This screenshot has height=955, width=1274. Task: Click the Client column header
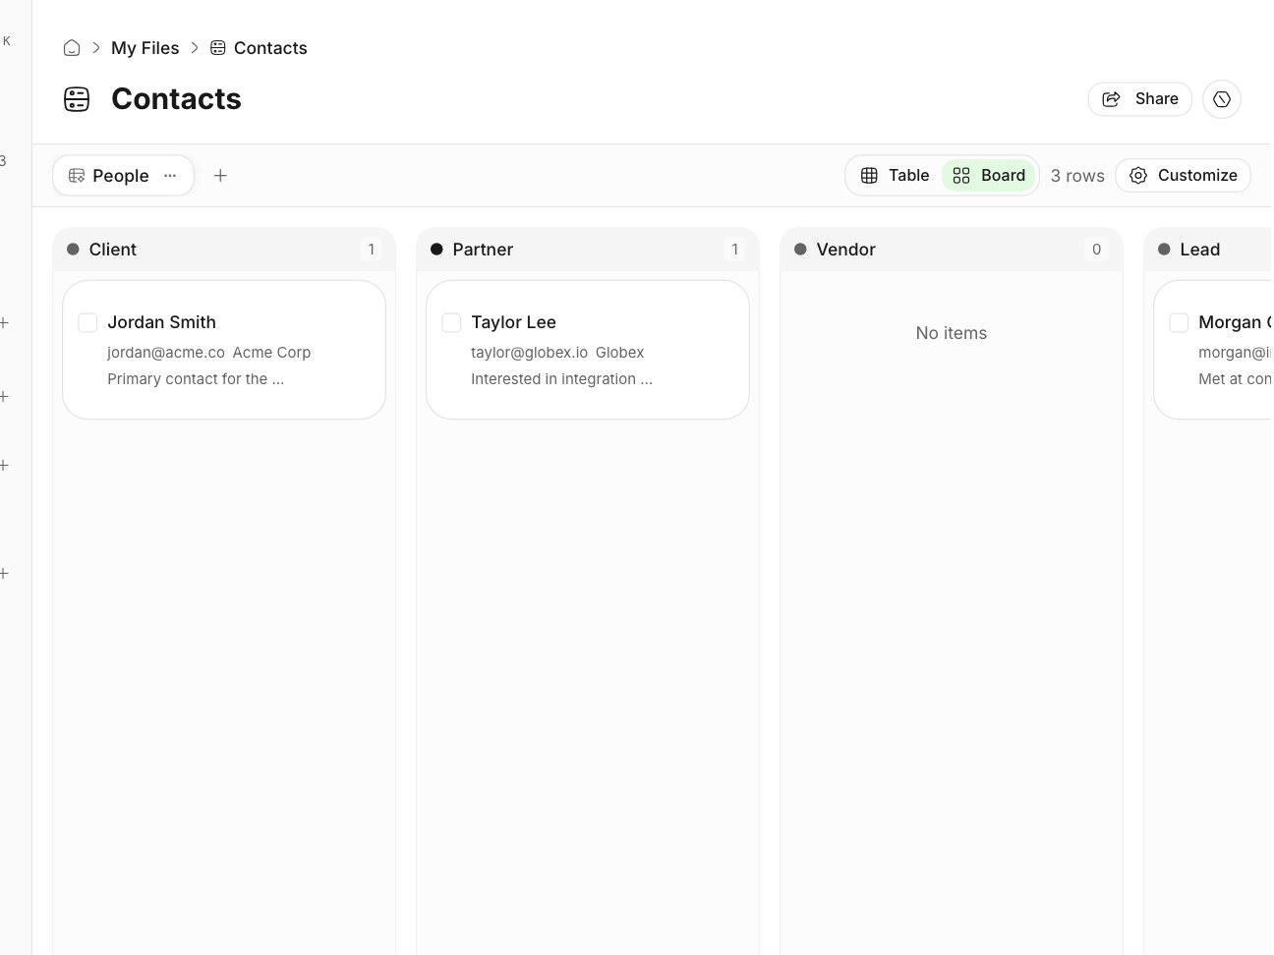(224, 250)
